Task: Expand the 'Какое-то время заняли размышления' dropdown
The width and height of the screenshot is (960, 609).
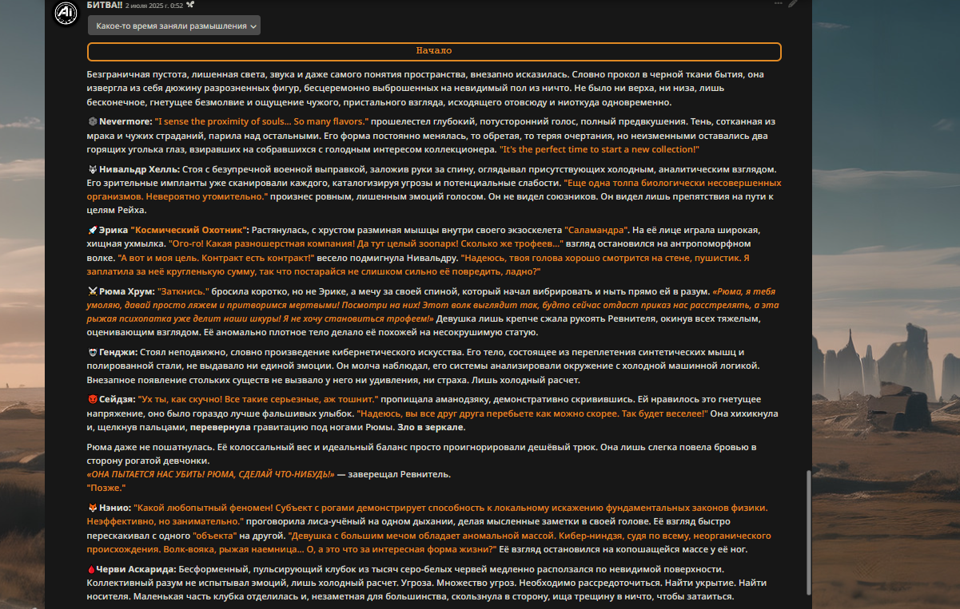Action: (x=174, y=26)
